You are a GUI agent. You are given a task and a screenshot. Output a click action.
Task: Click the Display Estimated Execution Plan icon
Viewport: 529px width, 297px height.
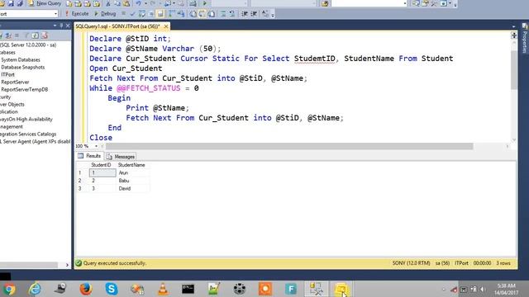[142, 14]
